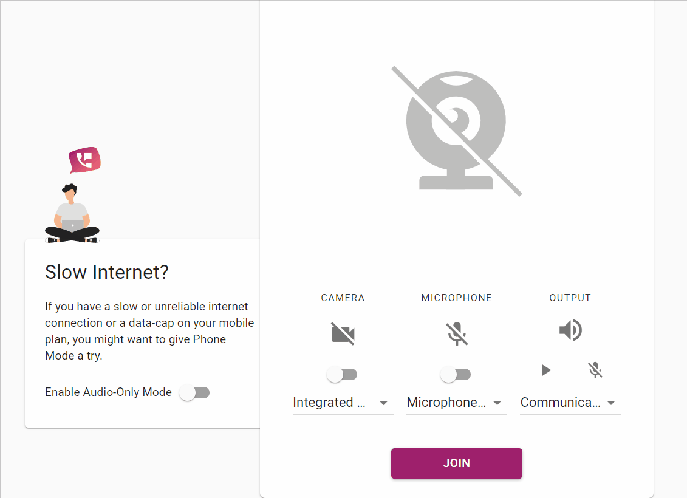Screen dimensions: 687x498
Task: Click the speaker output icon
Action: tap(570, 330)
